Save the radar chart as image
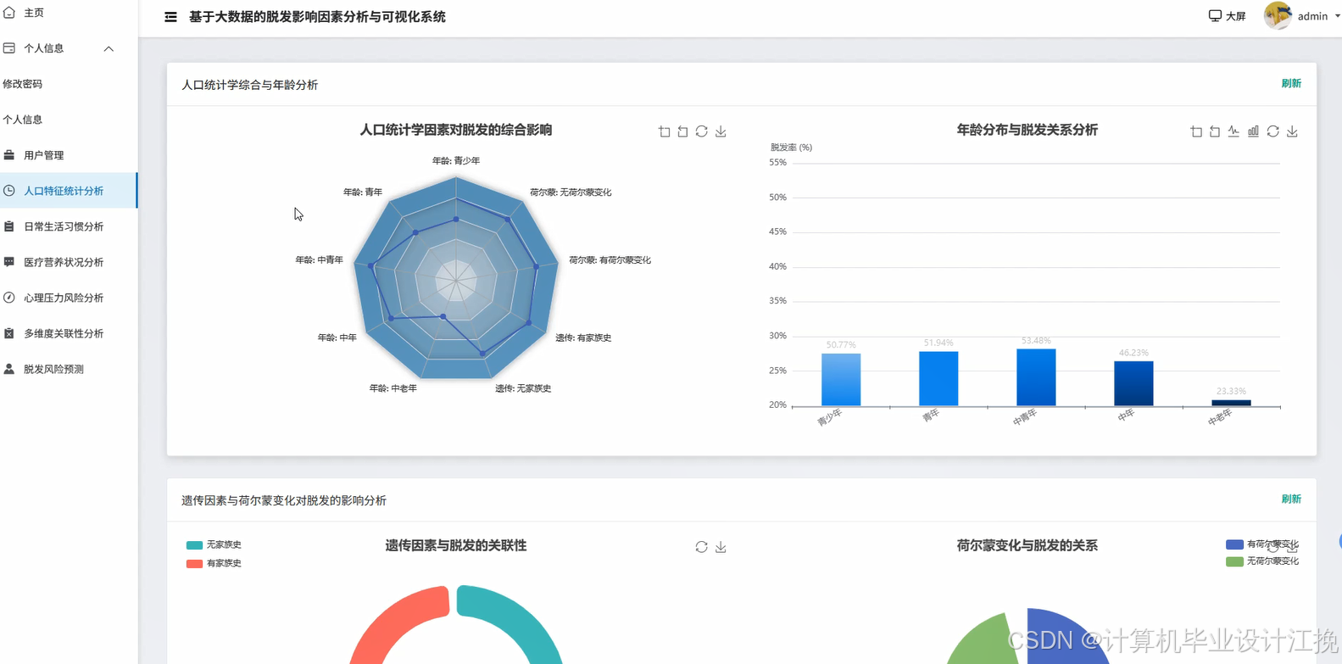1342x664 pixels. pyautogui.click(x=721, y=131)
